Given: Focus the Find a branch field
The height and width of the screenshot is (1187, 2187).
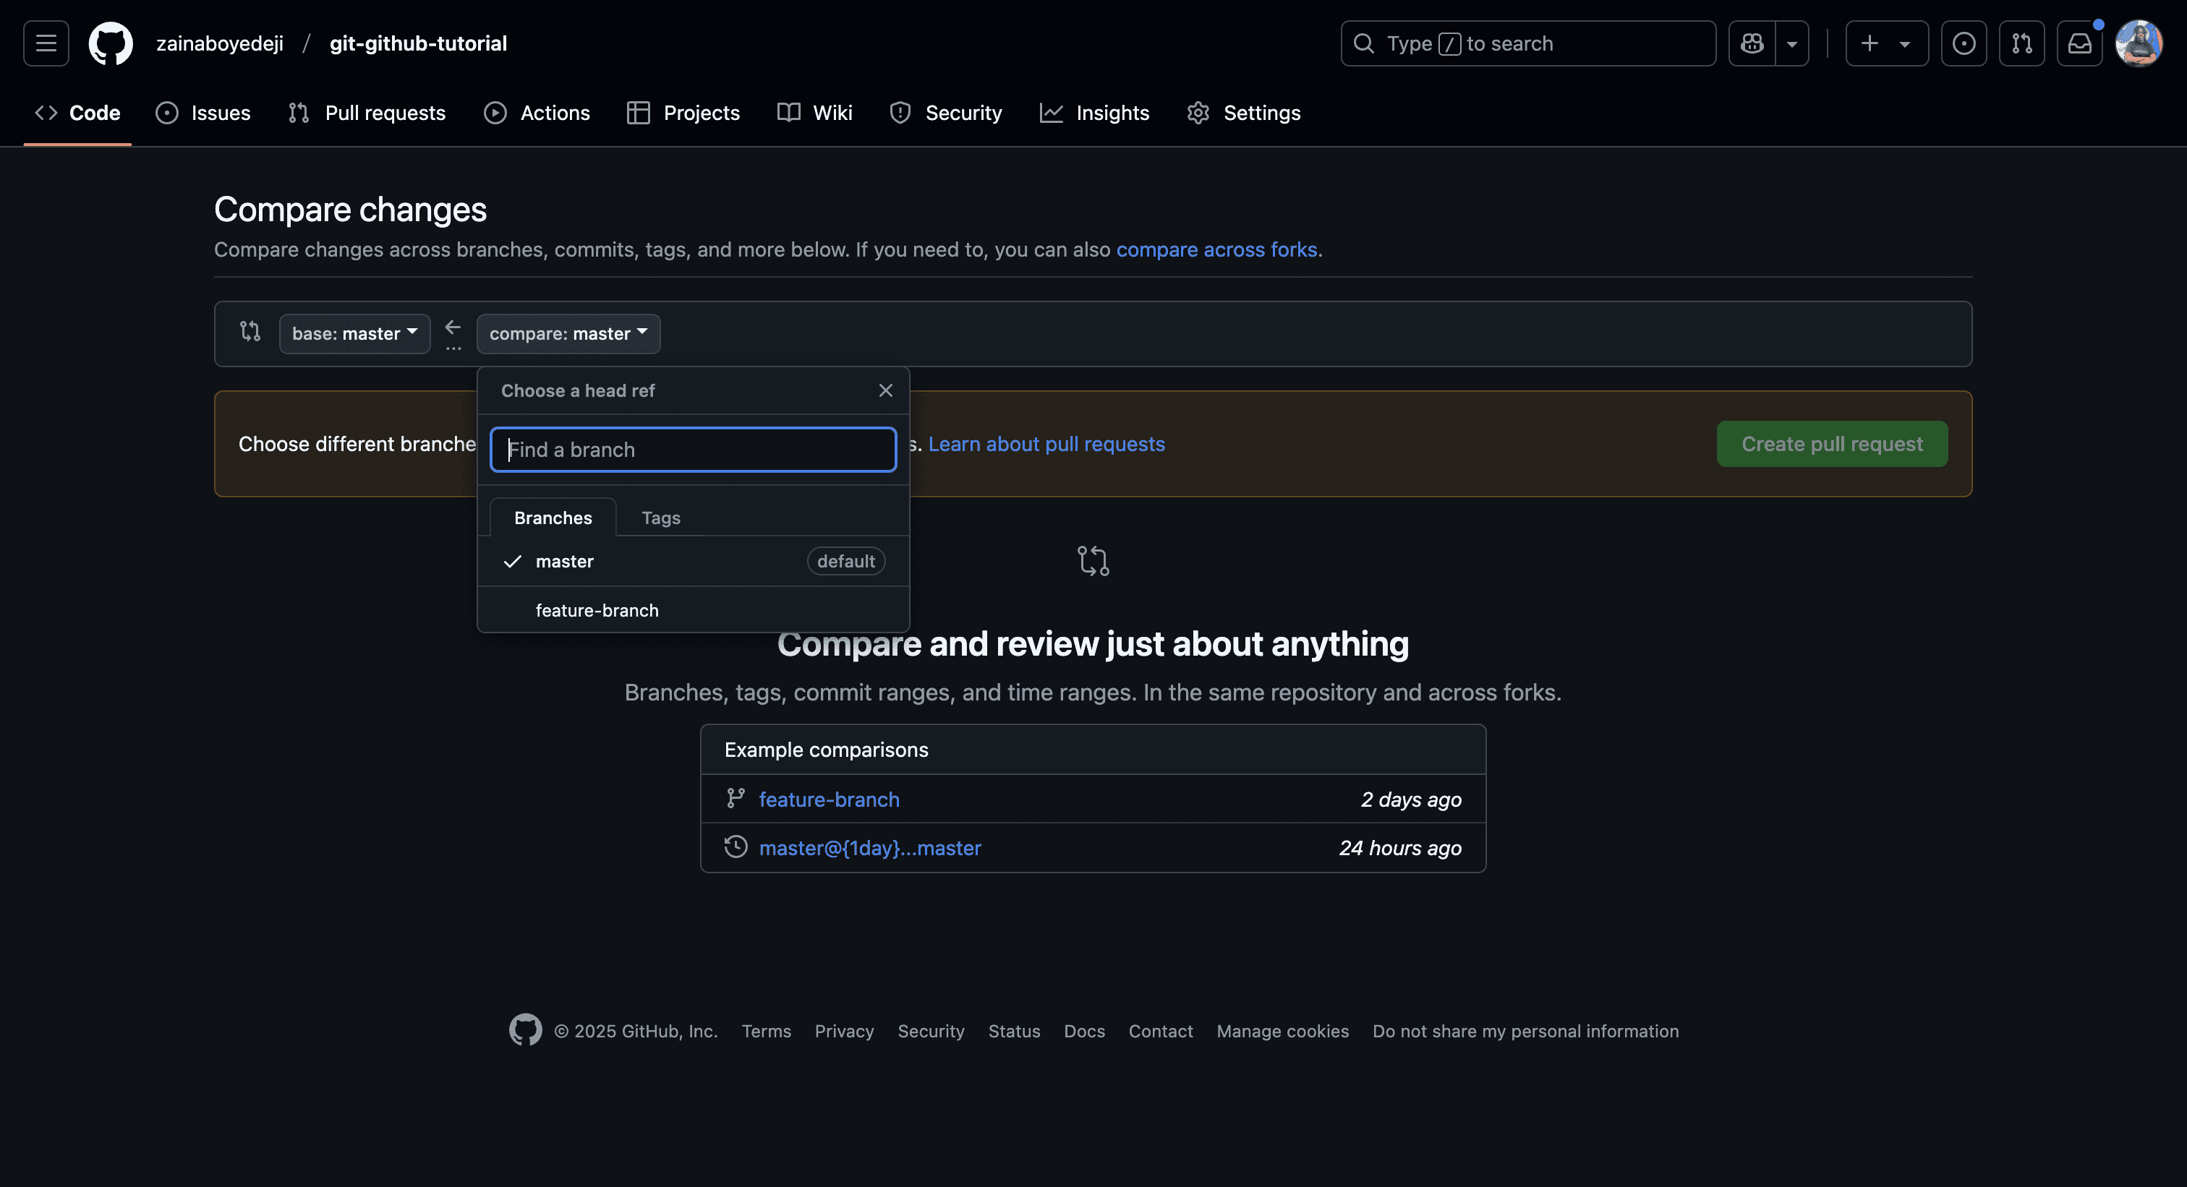Looking at the screenshot, I should click(693, 450).
